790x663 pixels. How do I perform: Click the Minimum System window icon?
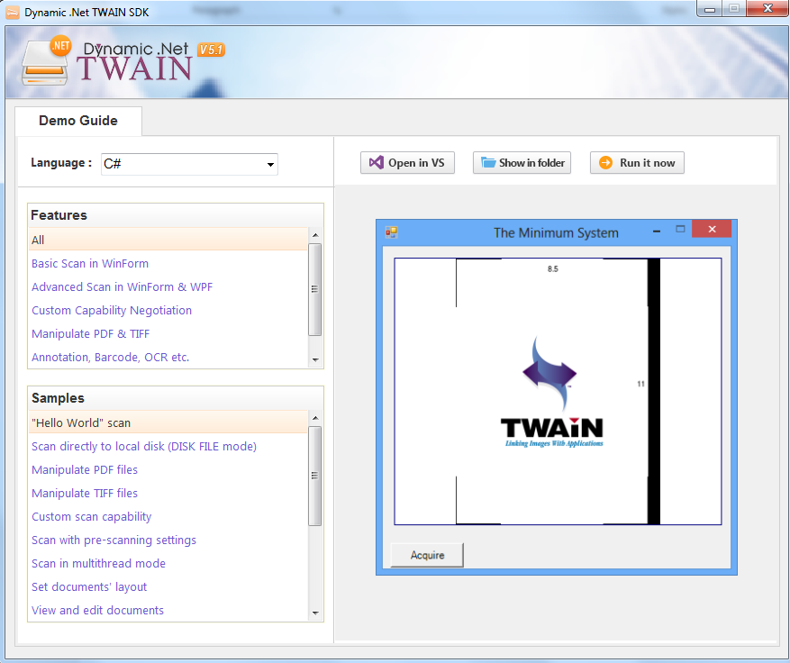391,232
